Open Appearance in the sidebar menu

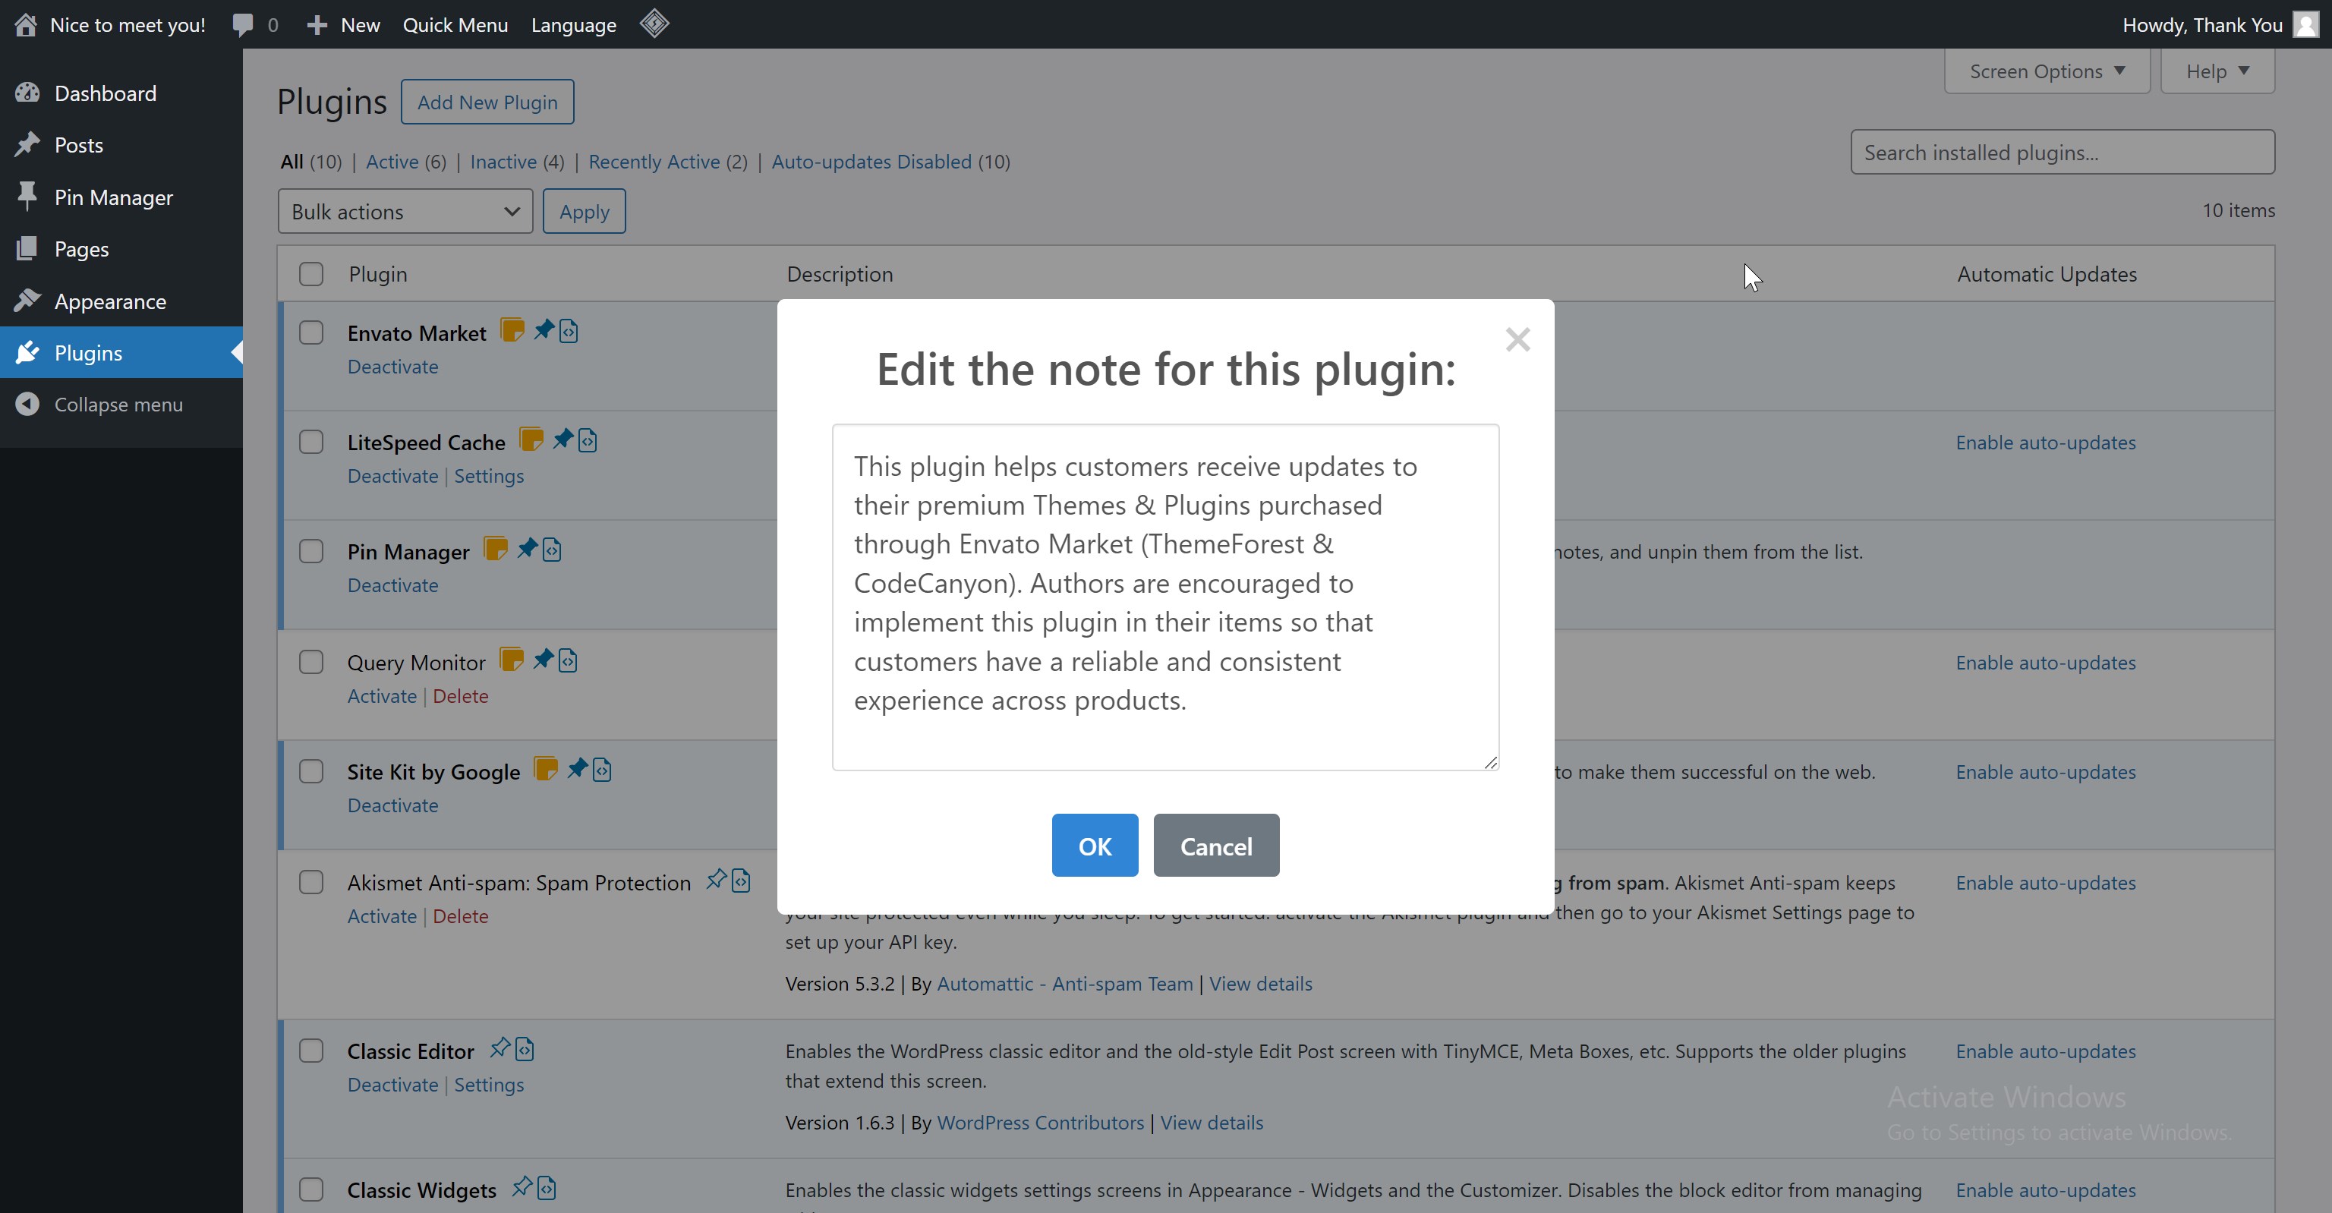(x=110, y=301)
